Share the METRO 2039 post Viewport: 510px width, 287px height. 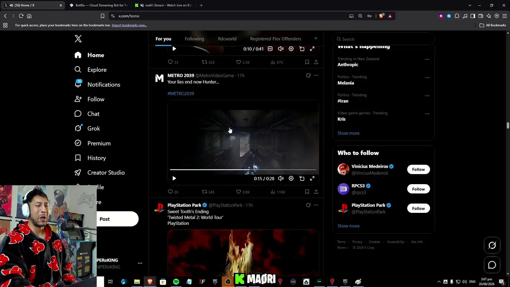(316, 192)
